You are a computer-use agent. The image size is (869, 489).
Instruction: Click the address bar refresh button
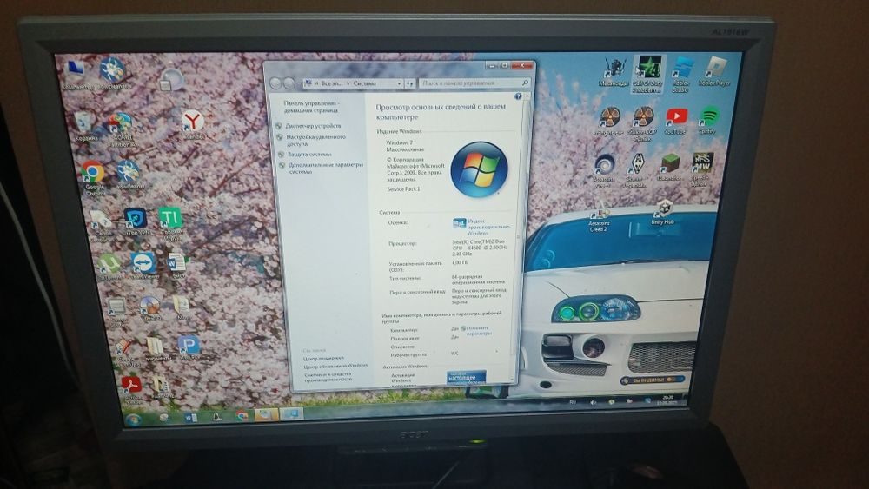click(x=409, y=83)
